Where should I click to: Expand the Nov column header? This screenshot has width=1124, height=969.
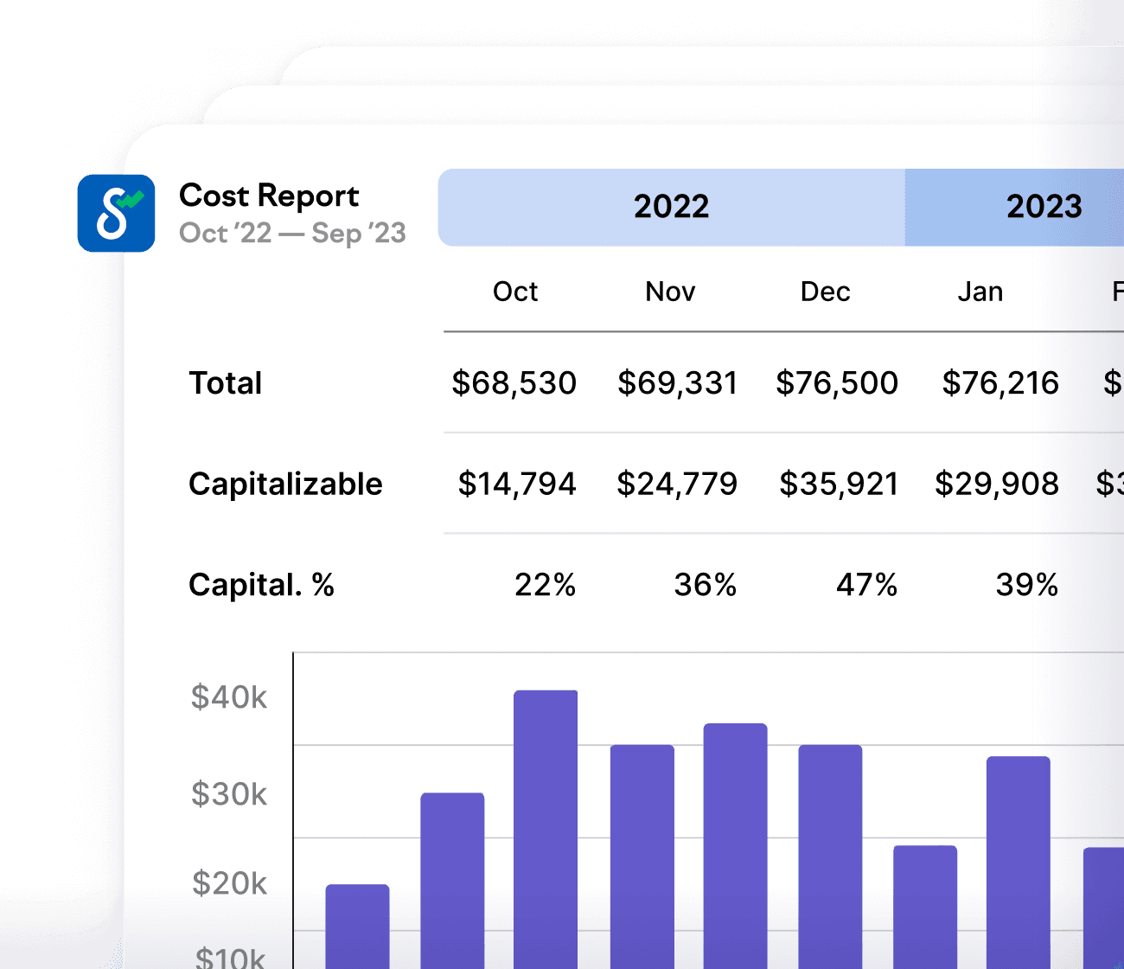tap(669, 292)
